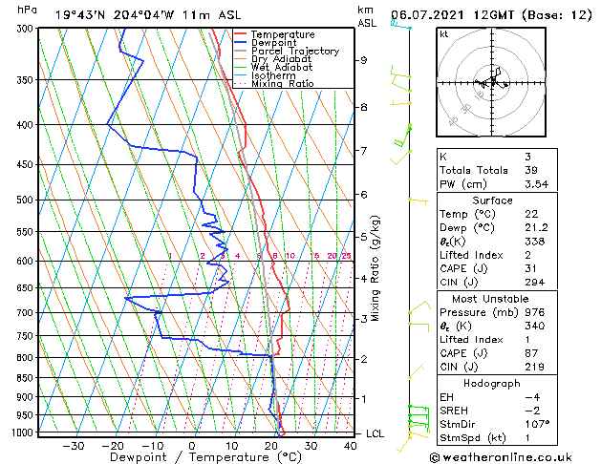This screenshot has width=601, height=464.
Task: Click the 'kt' label in the hodograph
Action: tap(444, 34)
